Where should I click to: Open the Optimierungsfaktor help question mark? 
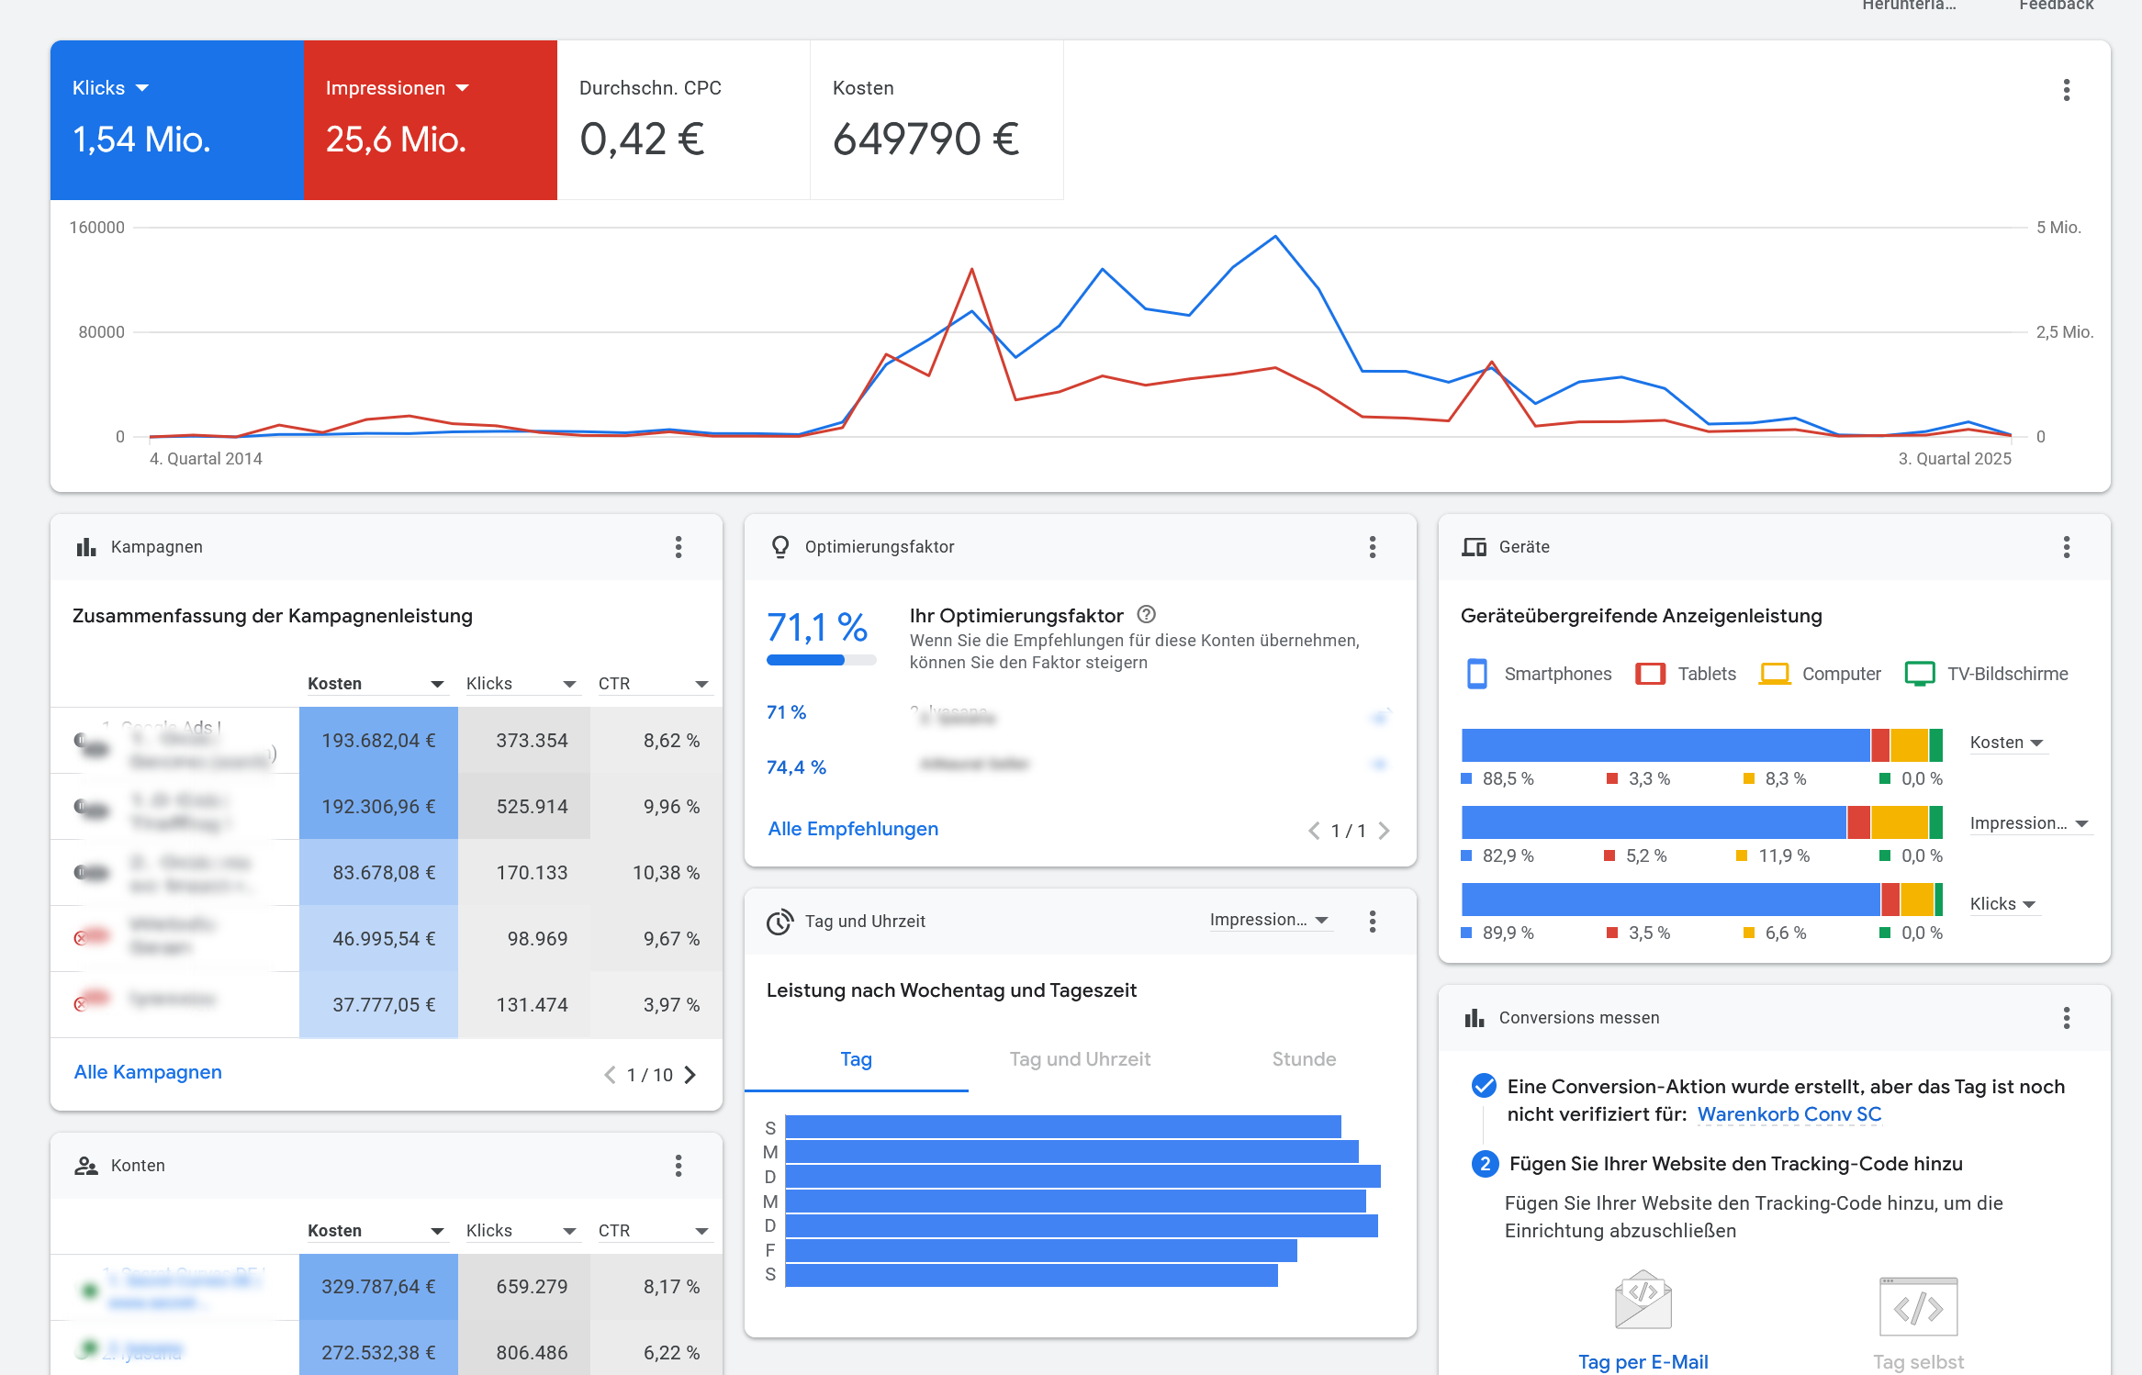pyautogui.click(x=1146, y=615)
